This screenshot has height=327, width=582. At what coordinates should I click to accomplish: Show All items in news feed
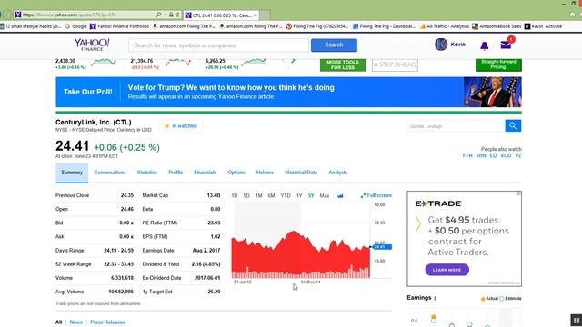pos(58,322)
